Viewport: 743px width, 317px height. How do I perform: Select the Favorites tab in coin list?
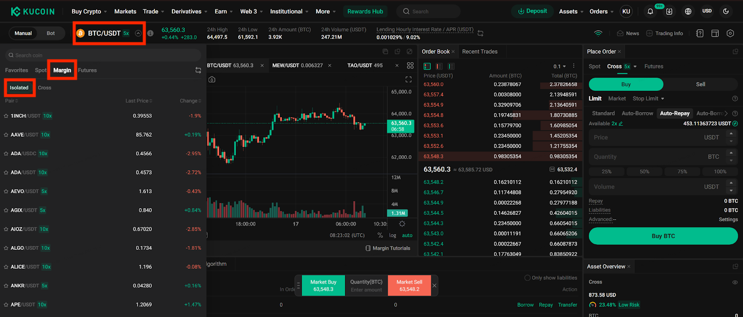[x=17, y=70]
